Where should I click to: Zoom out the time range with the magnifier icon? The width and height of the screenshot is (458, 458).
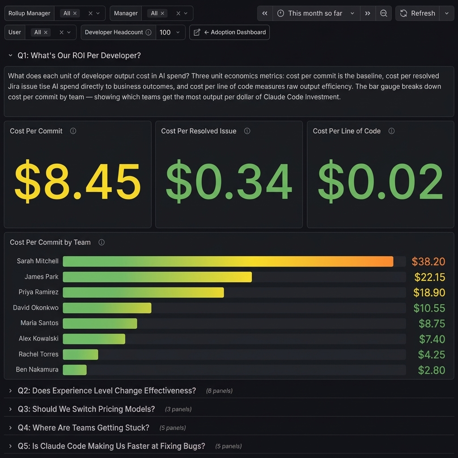[384, 13]
